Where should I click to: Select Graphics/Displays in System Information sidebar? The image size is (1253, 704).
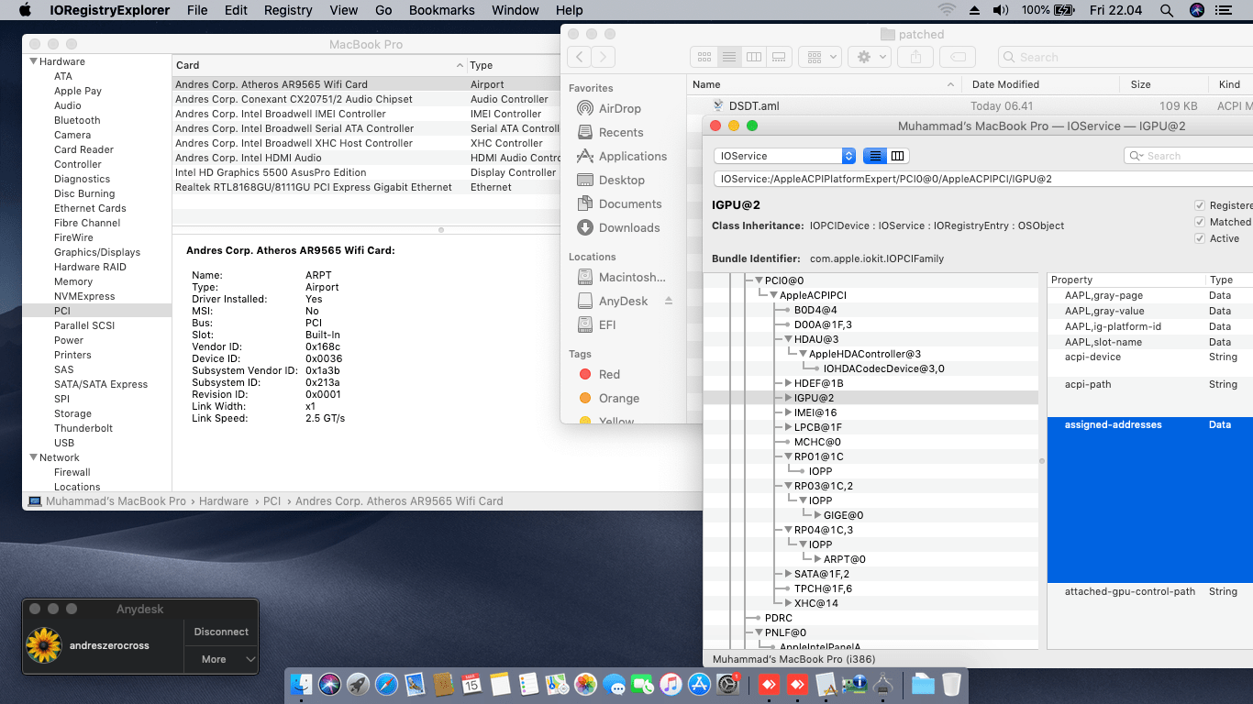97,252
